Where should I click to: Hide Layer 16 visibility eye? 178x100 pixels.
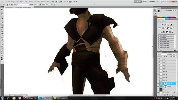[x=158, y=71]
